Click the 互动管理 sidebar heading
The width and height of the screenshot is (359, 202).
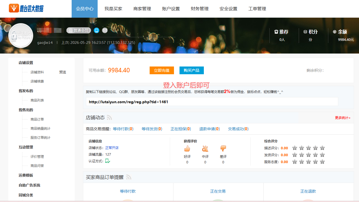coord(26,147)
